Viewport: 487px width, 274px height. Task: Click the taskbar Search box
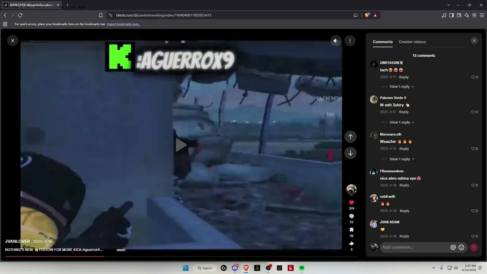click(x=205, y=268)
